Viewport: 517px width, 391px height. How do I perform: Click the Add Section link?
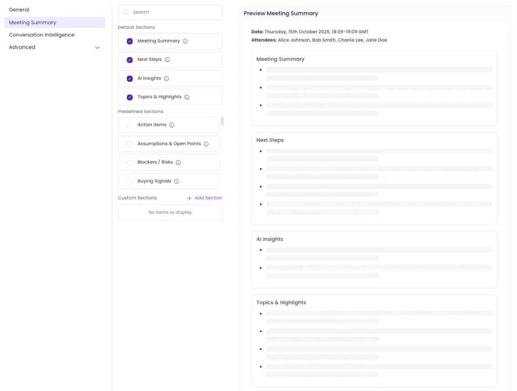click(x=205, y=198)
